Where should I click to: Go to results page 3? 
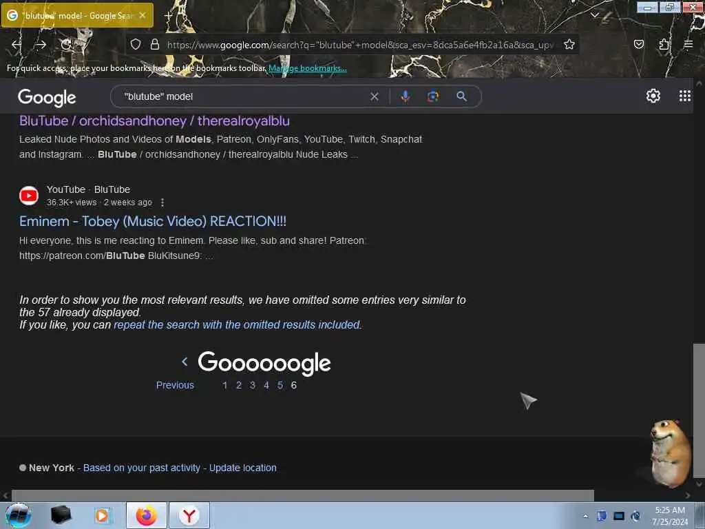click(252, 385)
